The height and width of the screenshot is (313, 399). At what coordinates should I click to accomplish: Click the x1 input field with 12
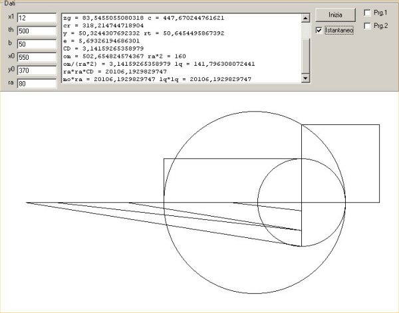[37, 18]
